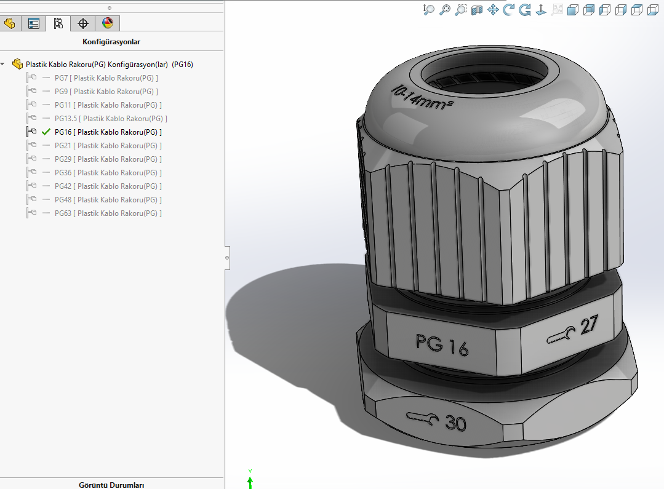Select the PG21 configuration
Screen dimensions: 664x489
pyautogui.click(x=108, y=146)
